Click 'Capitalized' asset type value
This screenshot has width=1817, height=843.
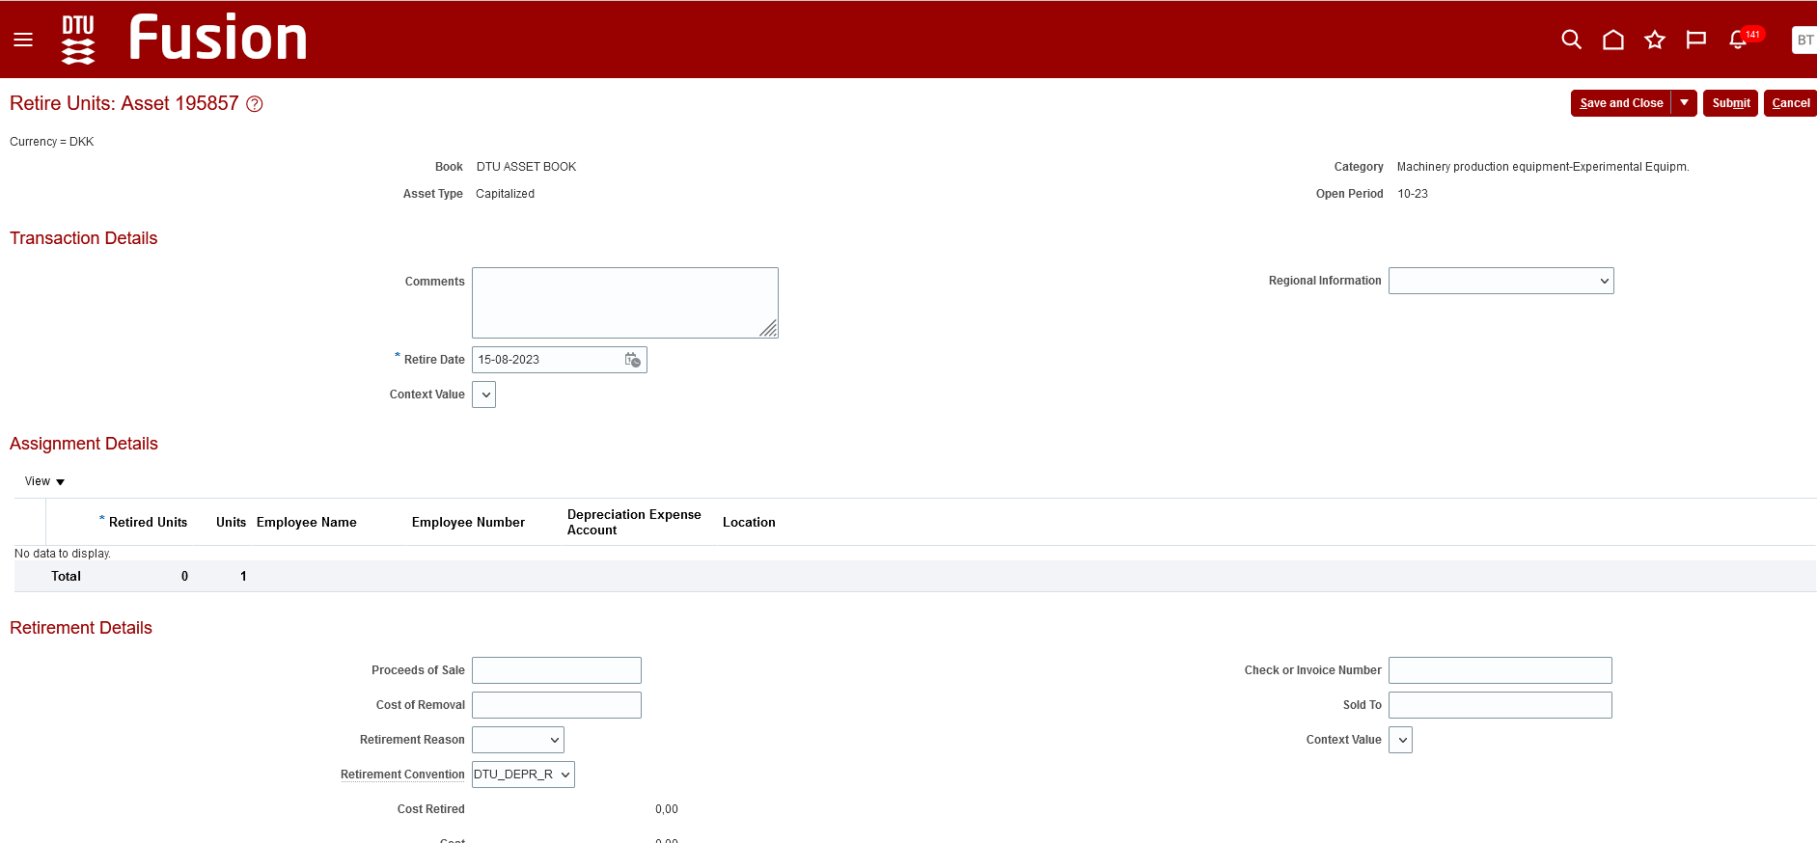click(x=505, y=194)
